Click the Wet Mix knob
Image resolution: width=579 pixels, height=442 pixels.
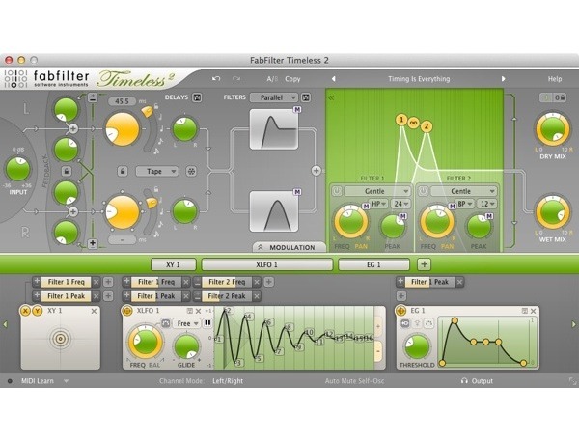tap(552, 213)
